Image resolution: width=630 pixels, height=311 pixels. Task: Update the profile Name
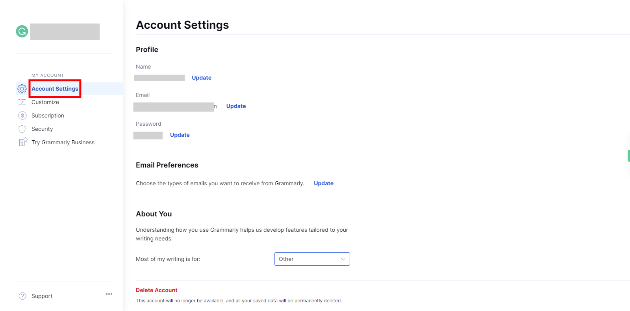pos(202,78)
